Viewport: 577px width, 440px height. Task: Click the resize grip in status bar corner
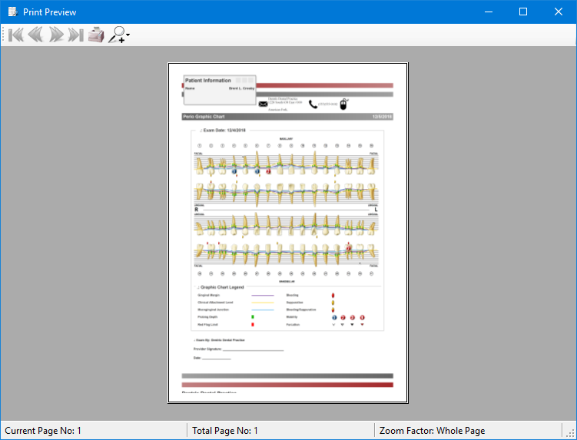(x=569, y=432)
